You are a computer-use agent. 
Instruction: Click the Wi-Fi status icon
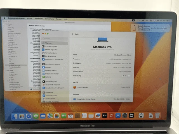pyautogui.click(x=143, y=20)
